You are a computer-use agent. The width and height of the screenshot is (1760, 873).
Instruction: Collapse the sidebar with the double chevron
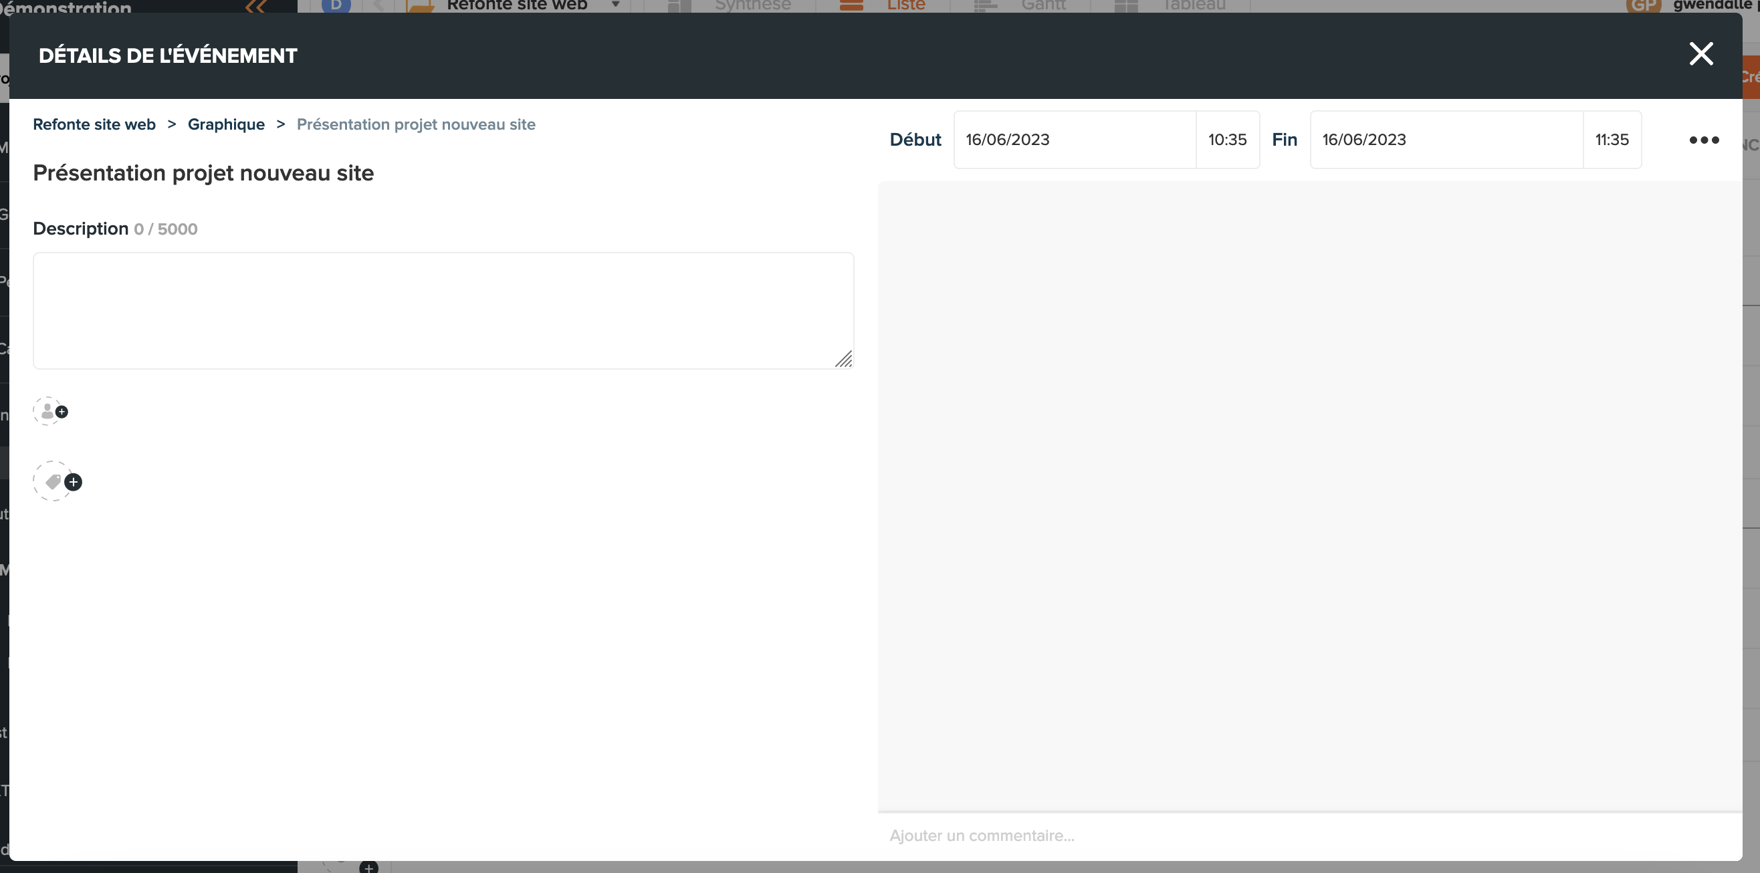pos(255,6)
